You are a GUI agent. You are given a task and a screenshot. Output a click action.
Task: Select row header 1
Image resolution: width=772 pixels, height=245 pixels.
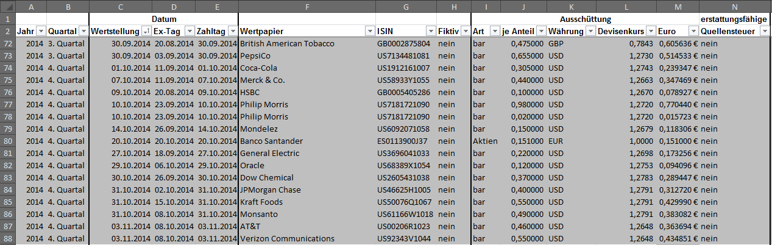click(x=7, y=19)
